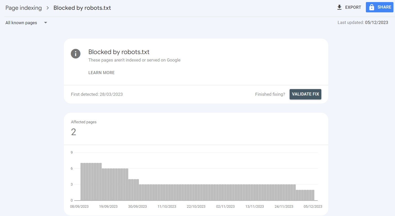
Task: Click the last chart bar at 05/12/2023
Action: tap(313, 195)
